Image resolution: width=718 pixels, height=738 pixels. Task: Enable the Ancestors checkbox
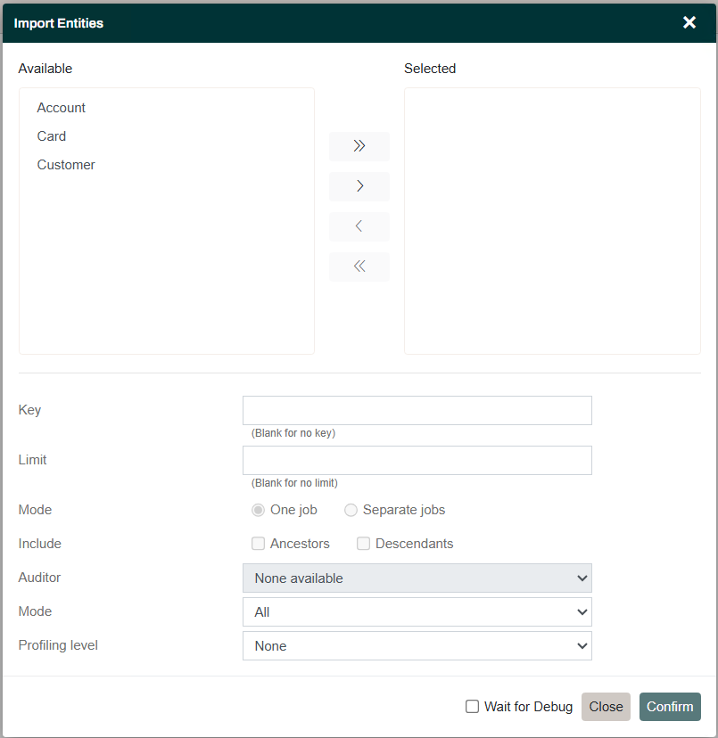(258, 543)
